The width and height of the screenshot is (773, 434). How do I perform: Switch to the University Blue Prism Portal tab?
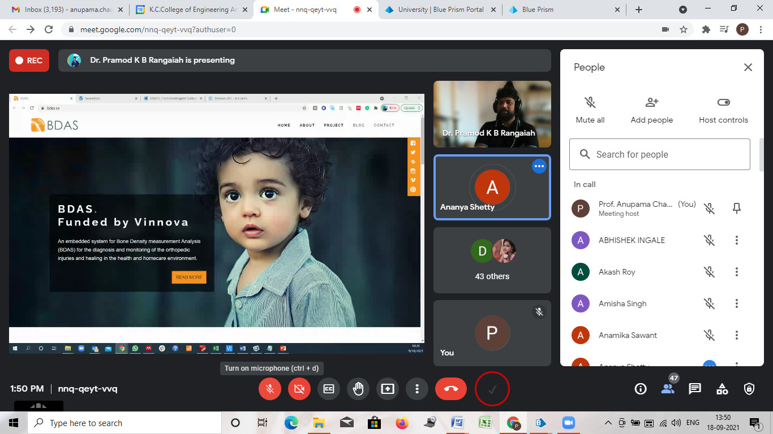440,10
